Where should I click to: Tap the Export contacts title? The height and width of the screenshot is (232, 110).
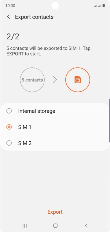click(34, 17)
